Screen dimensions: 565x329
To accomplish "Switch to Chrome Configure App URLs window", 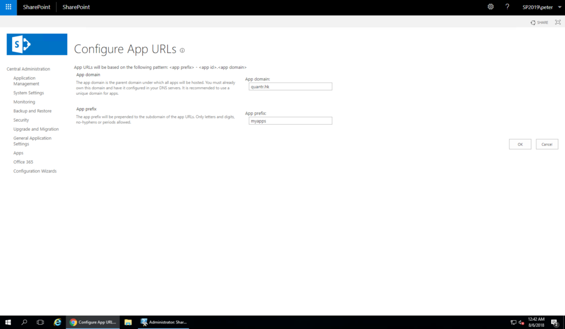I will tap(93, 322).
